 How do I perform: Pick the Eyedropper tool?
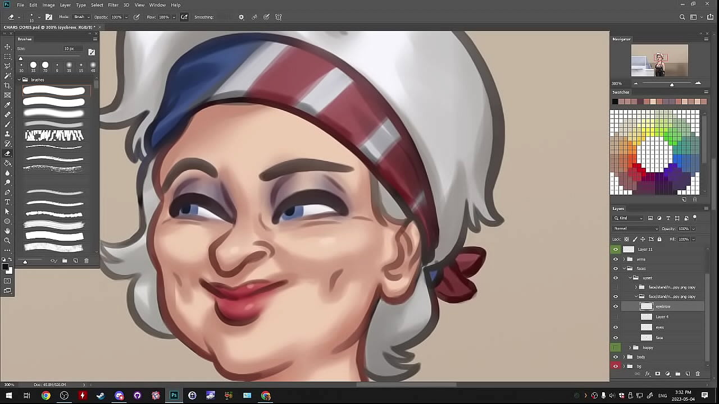(7, 105)
